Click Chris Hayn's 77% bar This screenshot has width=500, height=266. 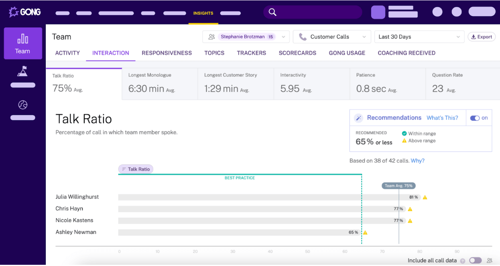pyautogui.click(x=262, y=209)
